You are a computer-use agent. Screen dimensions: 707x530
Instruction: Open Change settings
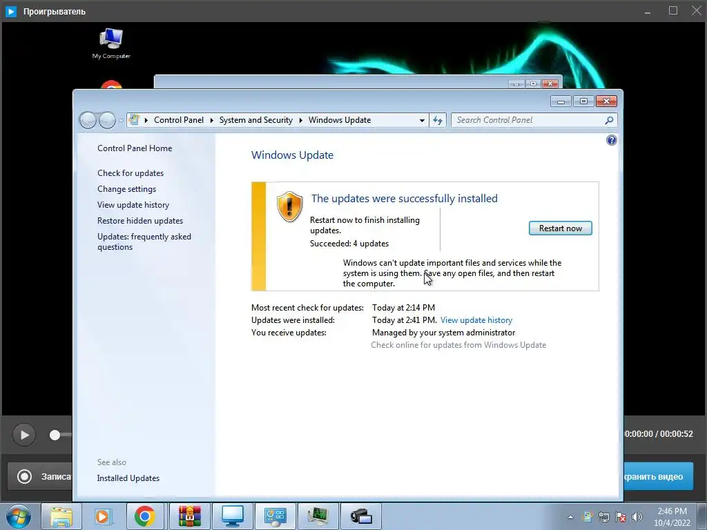coord(127,189)
